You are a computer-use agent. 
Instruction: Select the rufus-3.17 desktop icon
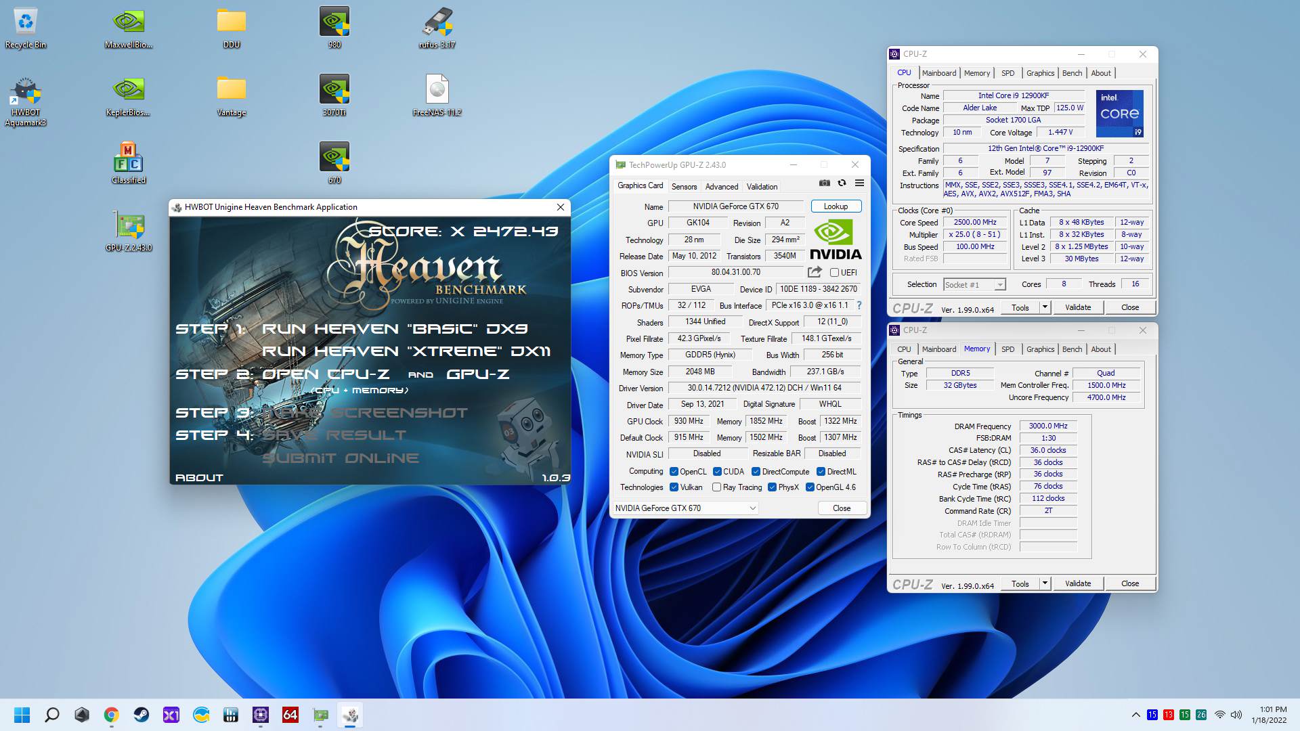pos(437,28)
